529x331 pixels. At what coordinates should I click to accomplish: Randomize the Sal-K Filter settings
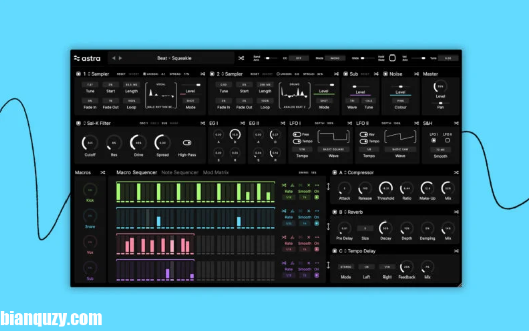tap(202, 123)
